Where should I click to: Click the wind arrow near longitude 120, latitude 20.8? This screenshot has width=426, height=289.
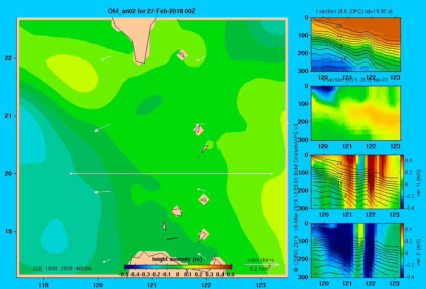click(102, 127)
